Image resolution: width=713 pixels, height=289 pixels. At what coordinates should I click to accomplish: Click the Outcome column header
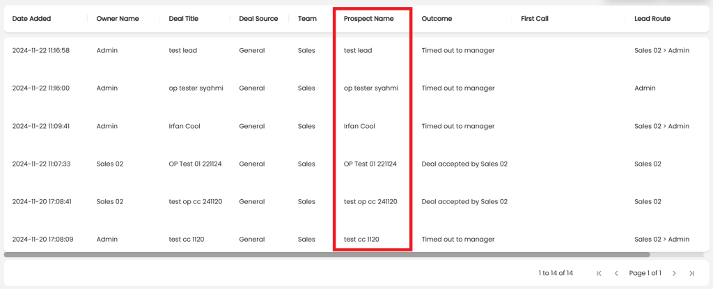pyautogui.click(x=437, y=19)
